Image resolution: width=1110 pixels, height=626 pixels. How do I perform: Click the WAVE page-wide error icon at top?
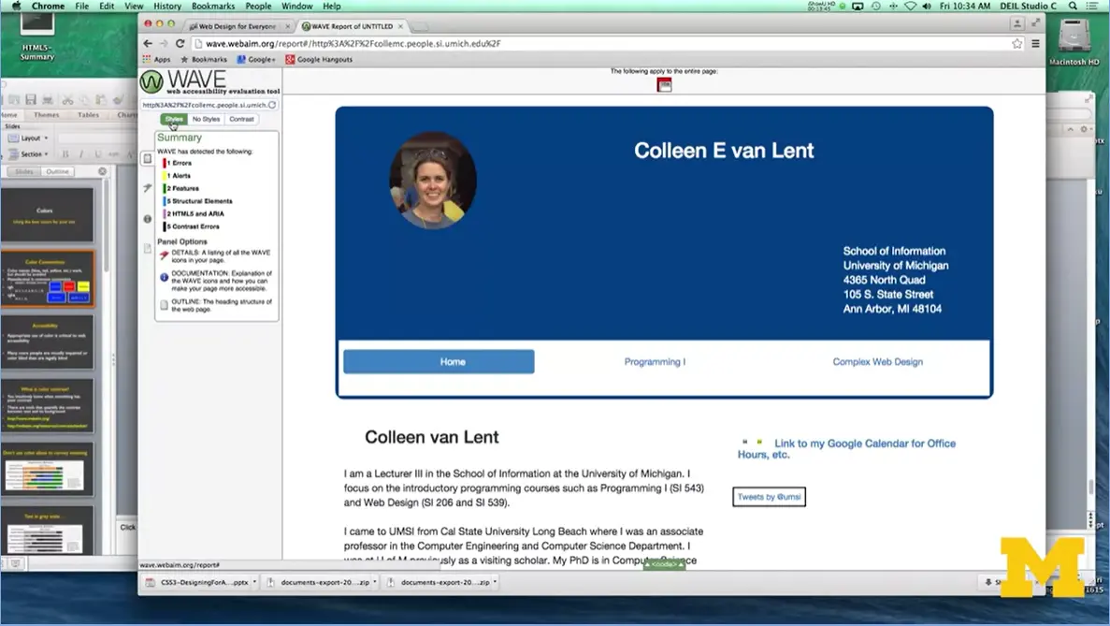(x=664, y=85)
